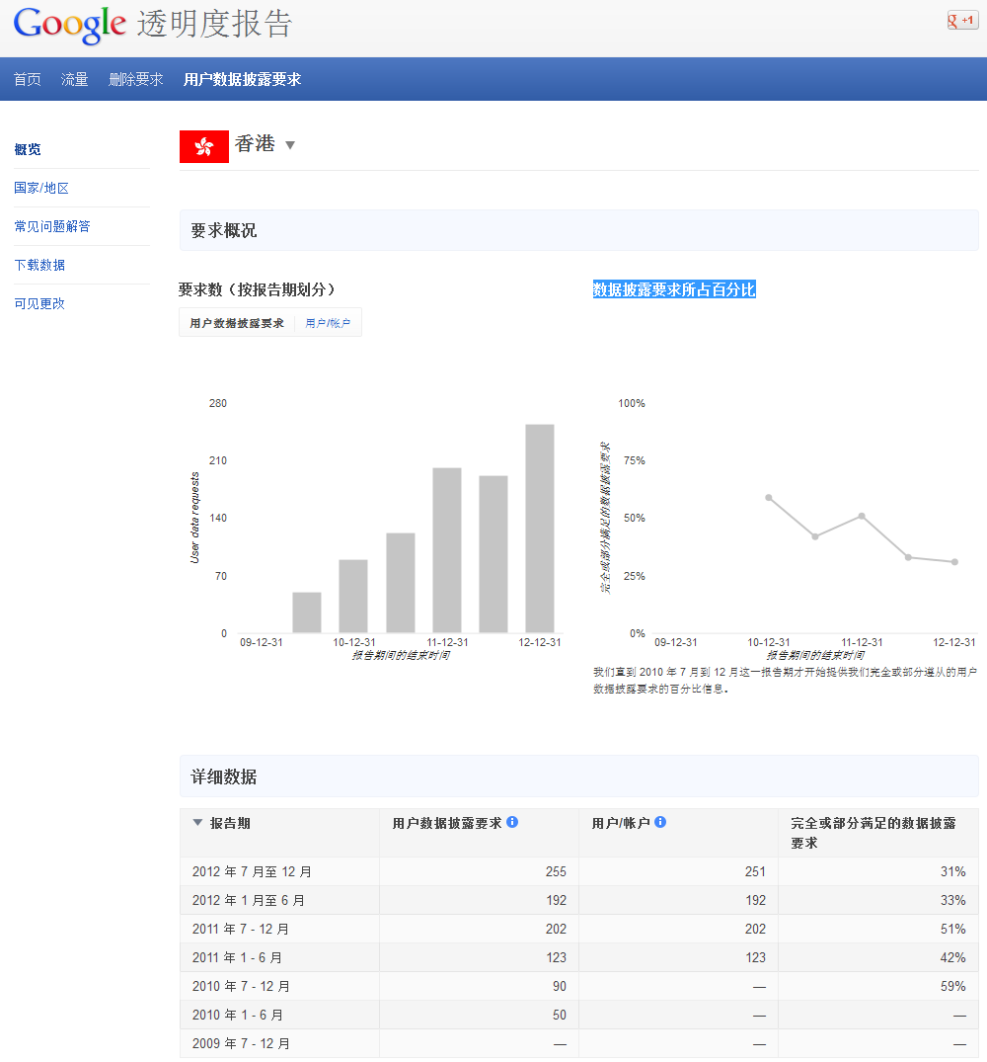Click the 香港 region name
Screen dimensions: 987x1062
255,143
